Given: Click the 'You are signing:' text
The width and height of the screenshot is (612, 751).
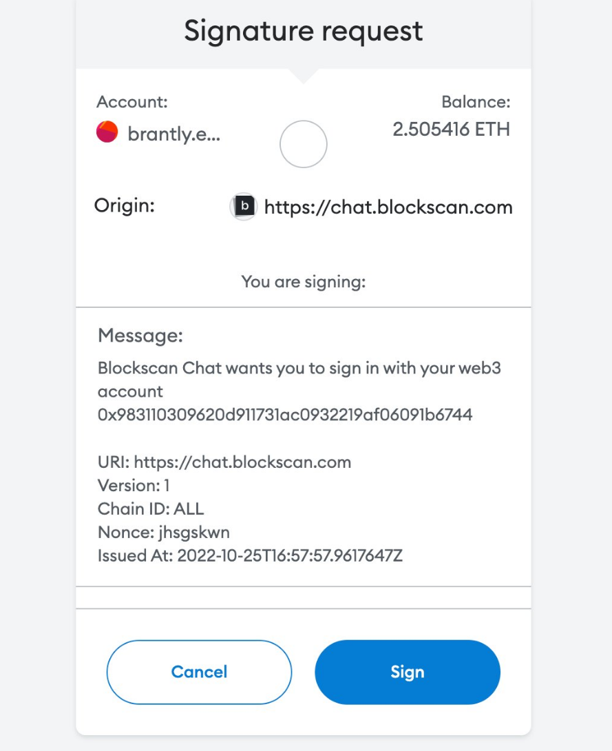Looking at the screenshot, I should (x=303, y=282).
